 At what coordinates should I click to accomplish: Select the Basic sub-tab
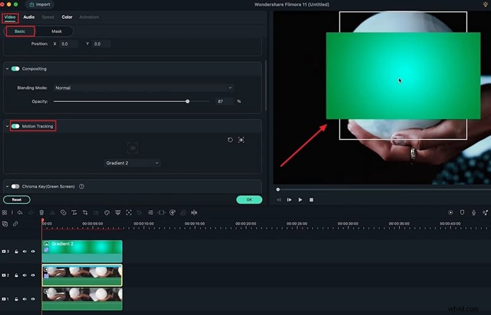point(20,31)
